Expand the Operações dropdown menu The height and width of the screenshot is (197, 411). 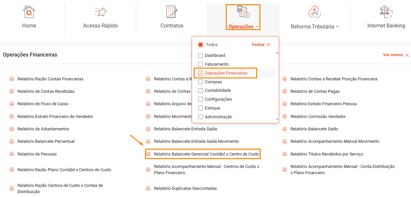pos(243,27)
